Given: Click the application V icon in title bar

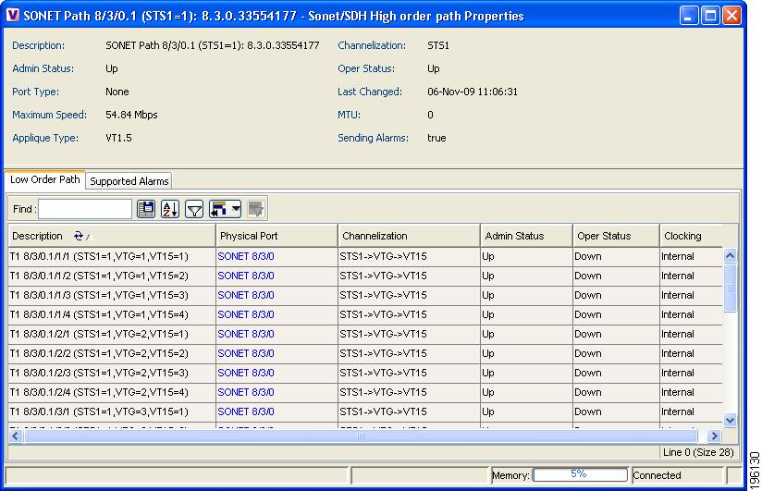Looking at the screenshot, I should pos(13,15).
